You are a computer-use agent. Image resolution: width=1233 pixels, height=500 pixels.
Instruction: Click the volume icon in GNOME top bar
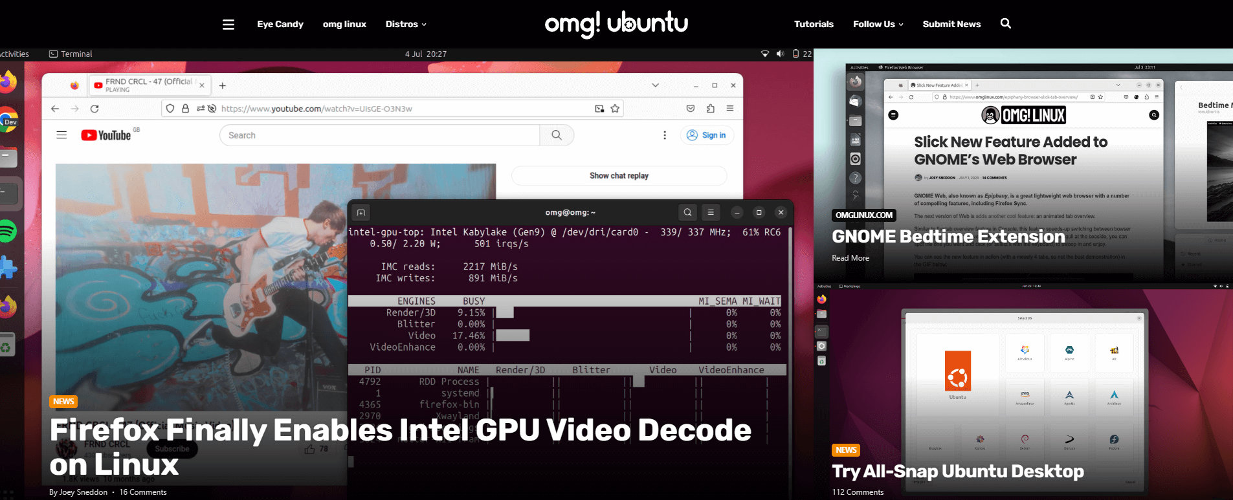[780, 54]
